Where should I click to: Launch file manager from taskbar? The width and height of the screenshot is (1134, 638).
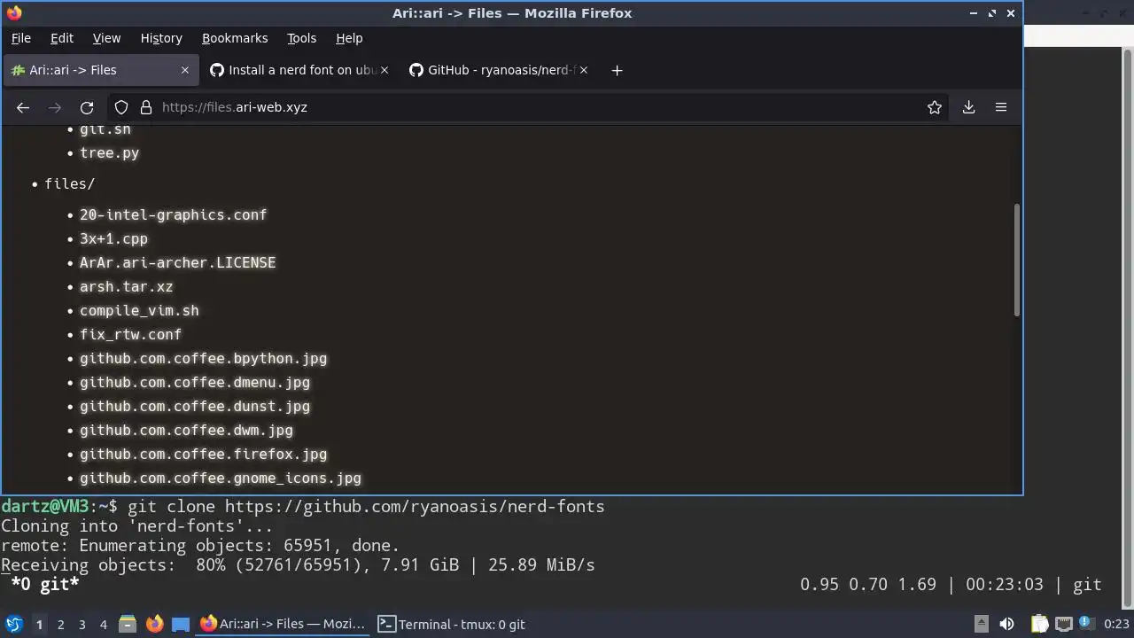pos(127,624)
